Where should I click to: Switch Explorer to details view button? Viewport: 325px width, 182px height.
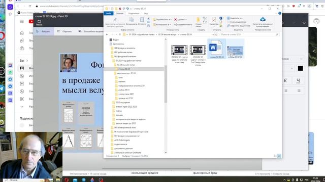click(x=275, y=156)
